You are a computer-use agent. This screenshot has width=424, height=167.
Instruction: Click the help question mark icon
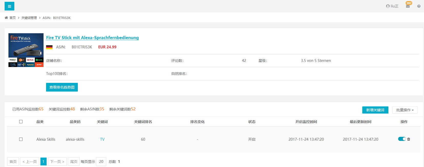point(419,6)
